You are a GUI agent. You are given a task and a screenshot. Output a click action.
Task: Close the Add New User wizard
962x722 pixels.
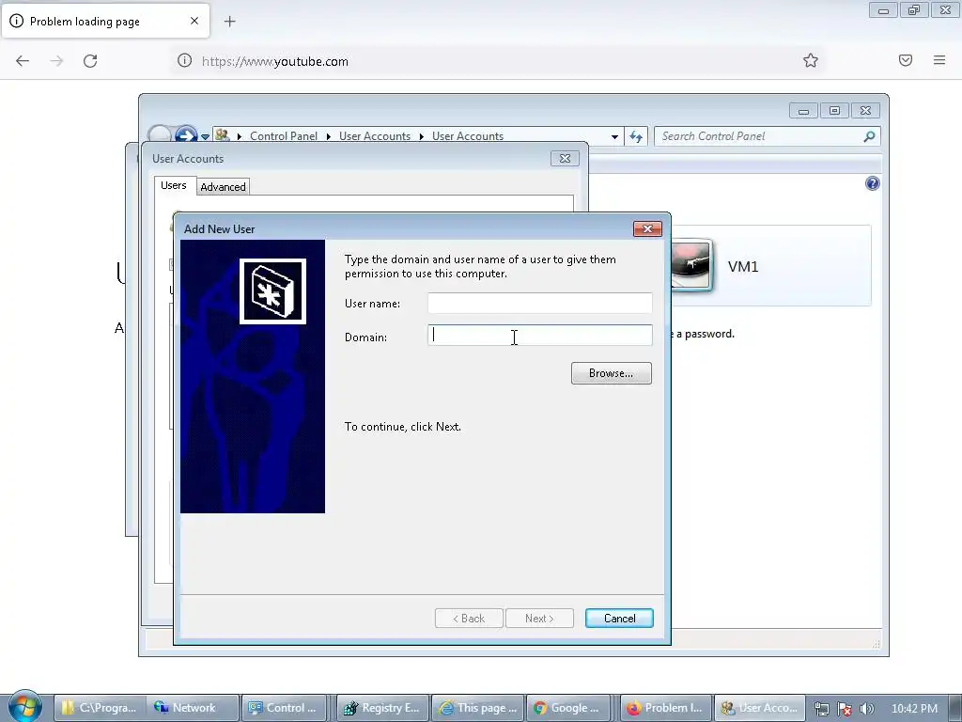(x=647, y=229)
